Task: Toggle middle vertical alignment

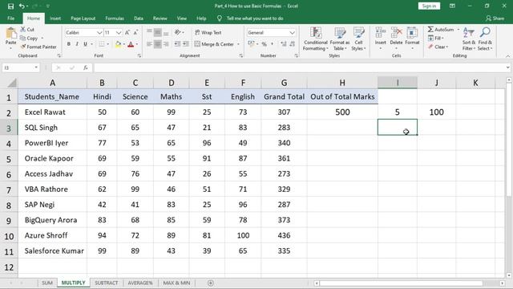Action: point(158,32)
